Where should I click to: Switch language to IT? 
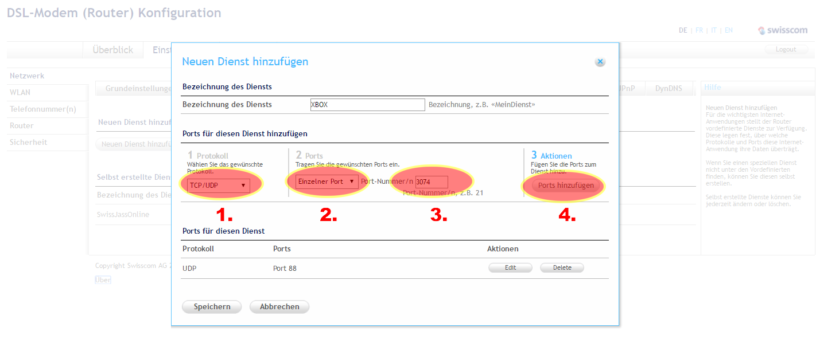pyautogui.click(x=714, y=31)
